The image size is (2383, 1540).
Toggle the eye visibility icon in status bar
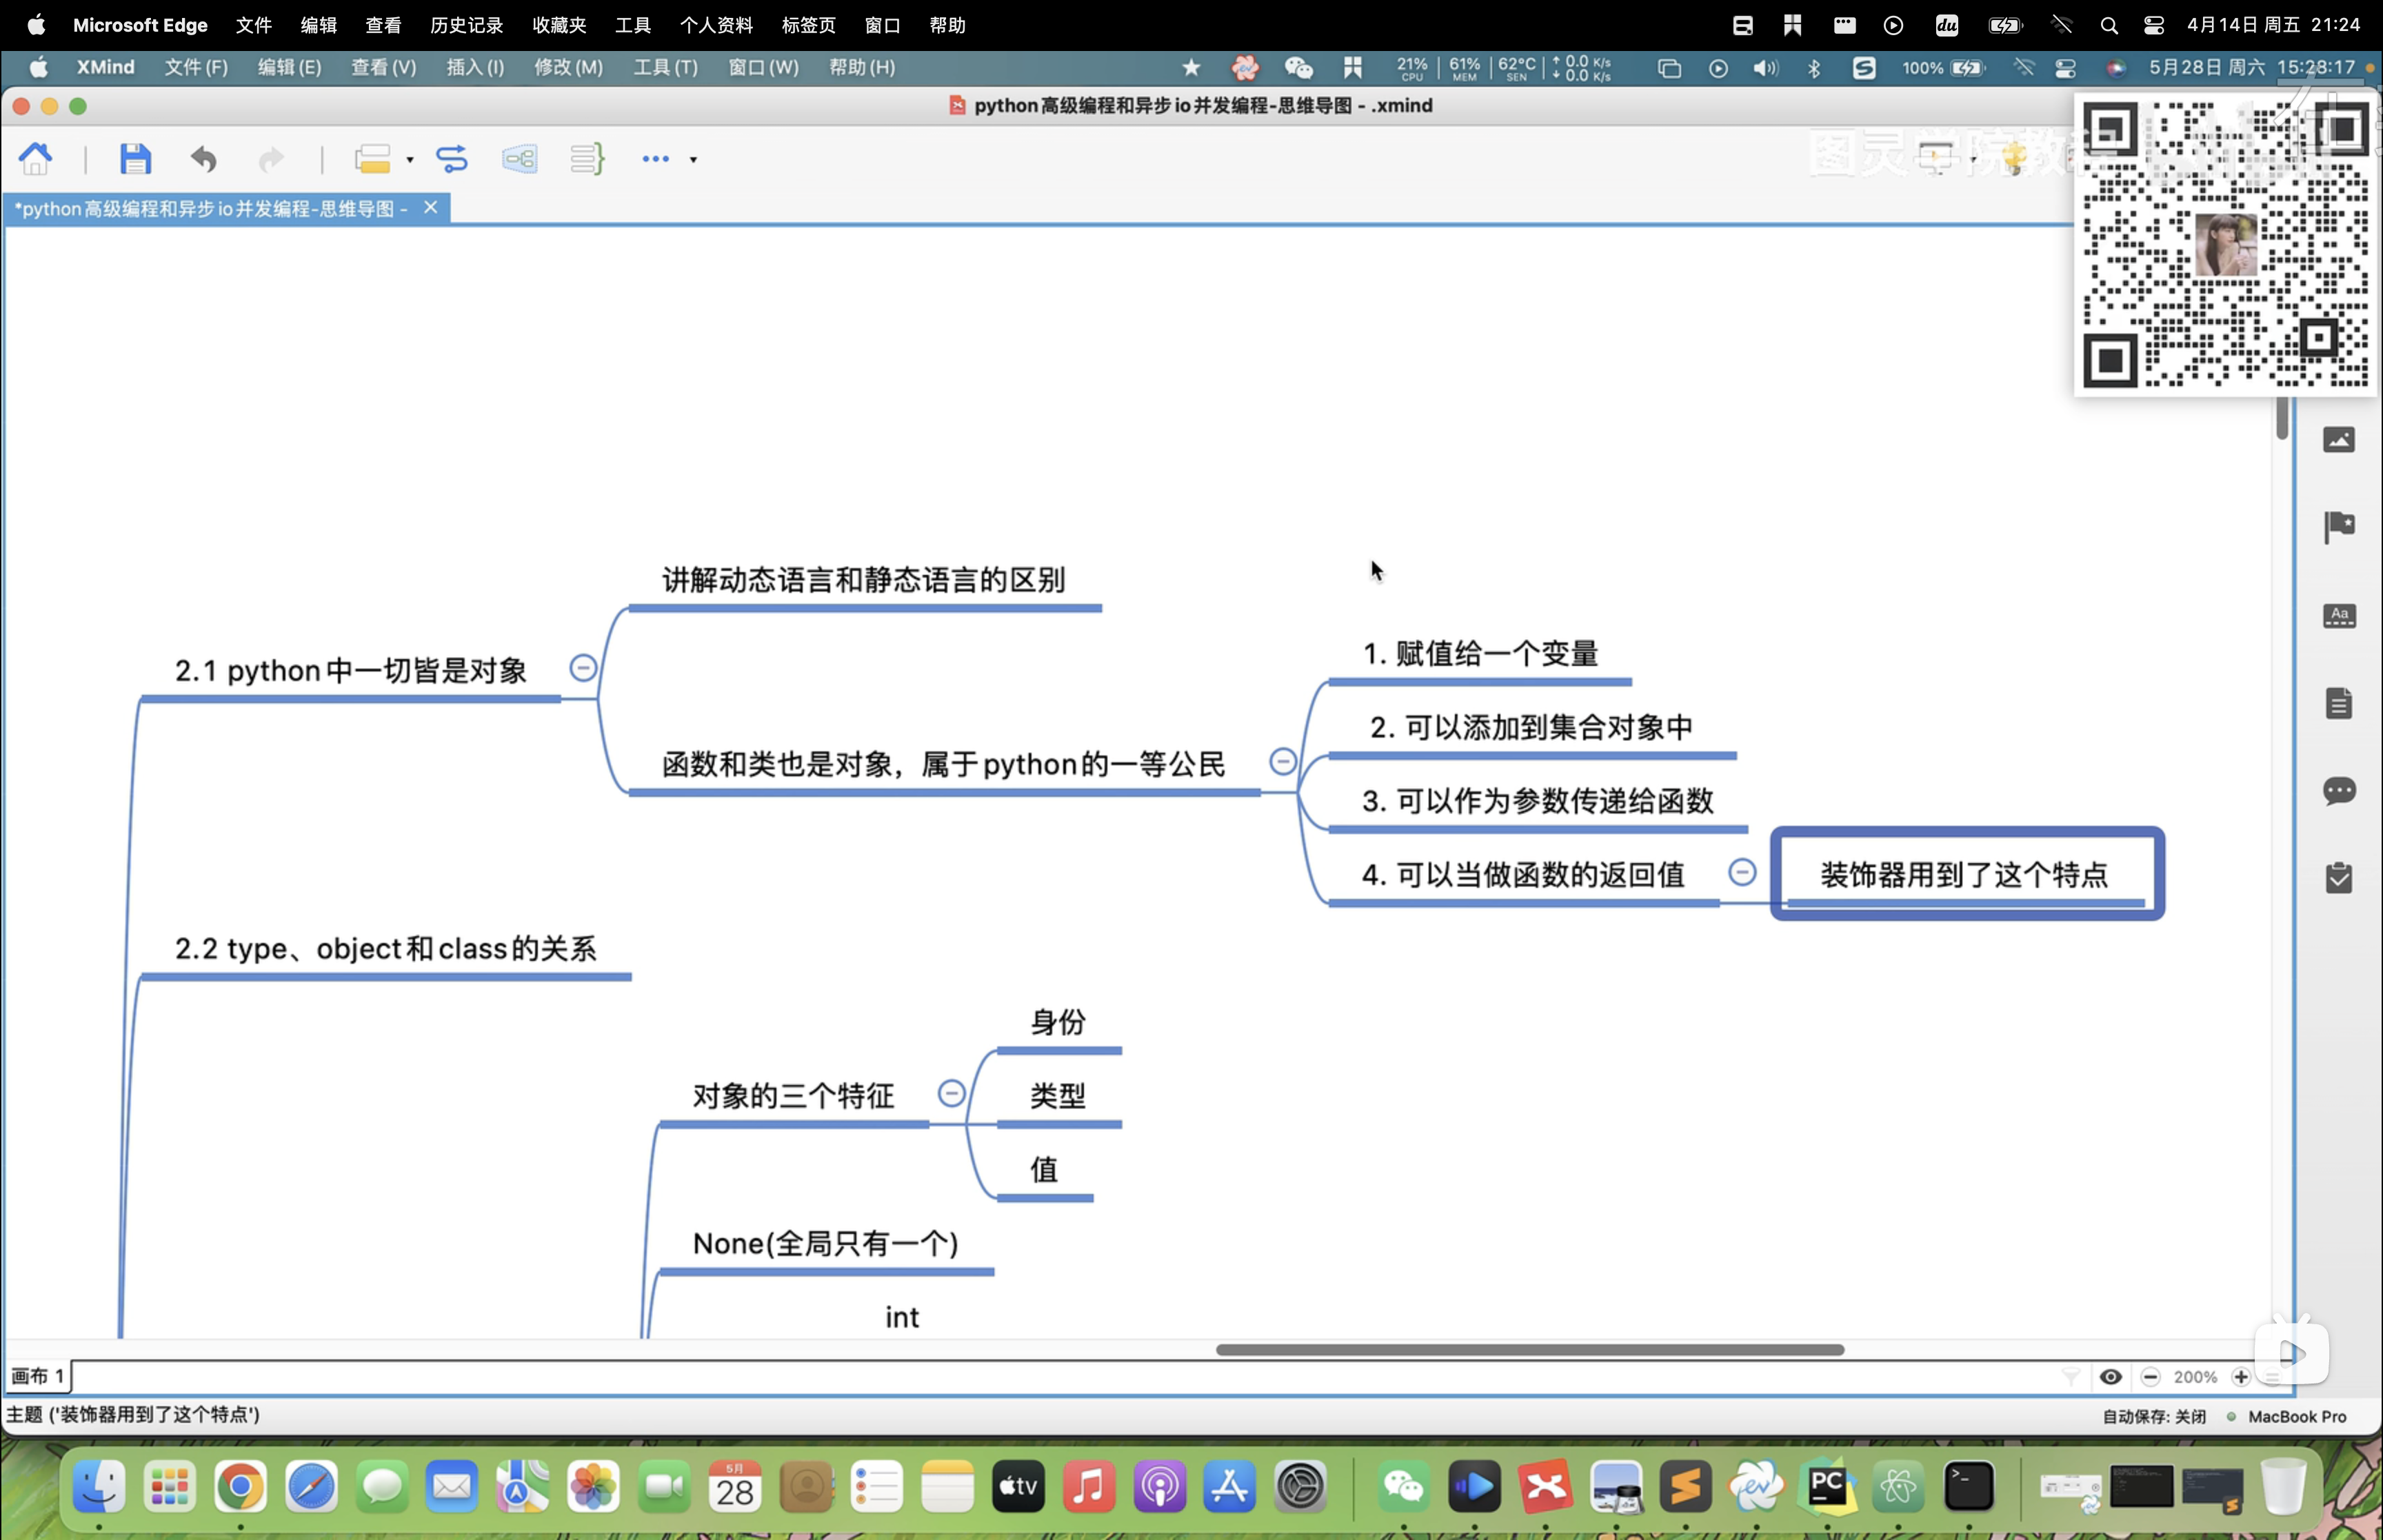[x=2111, y=1377]
